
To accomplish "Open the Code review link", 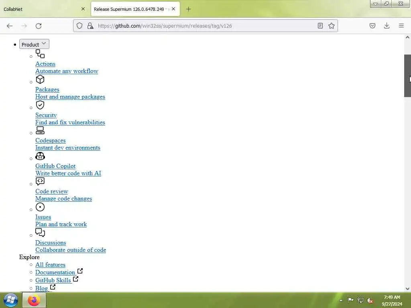I will point(52,191).
